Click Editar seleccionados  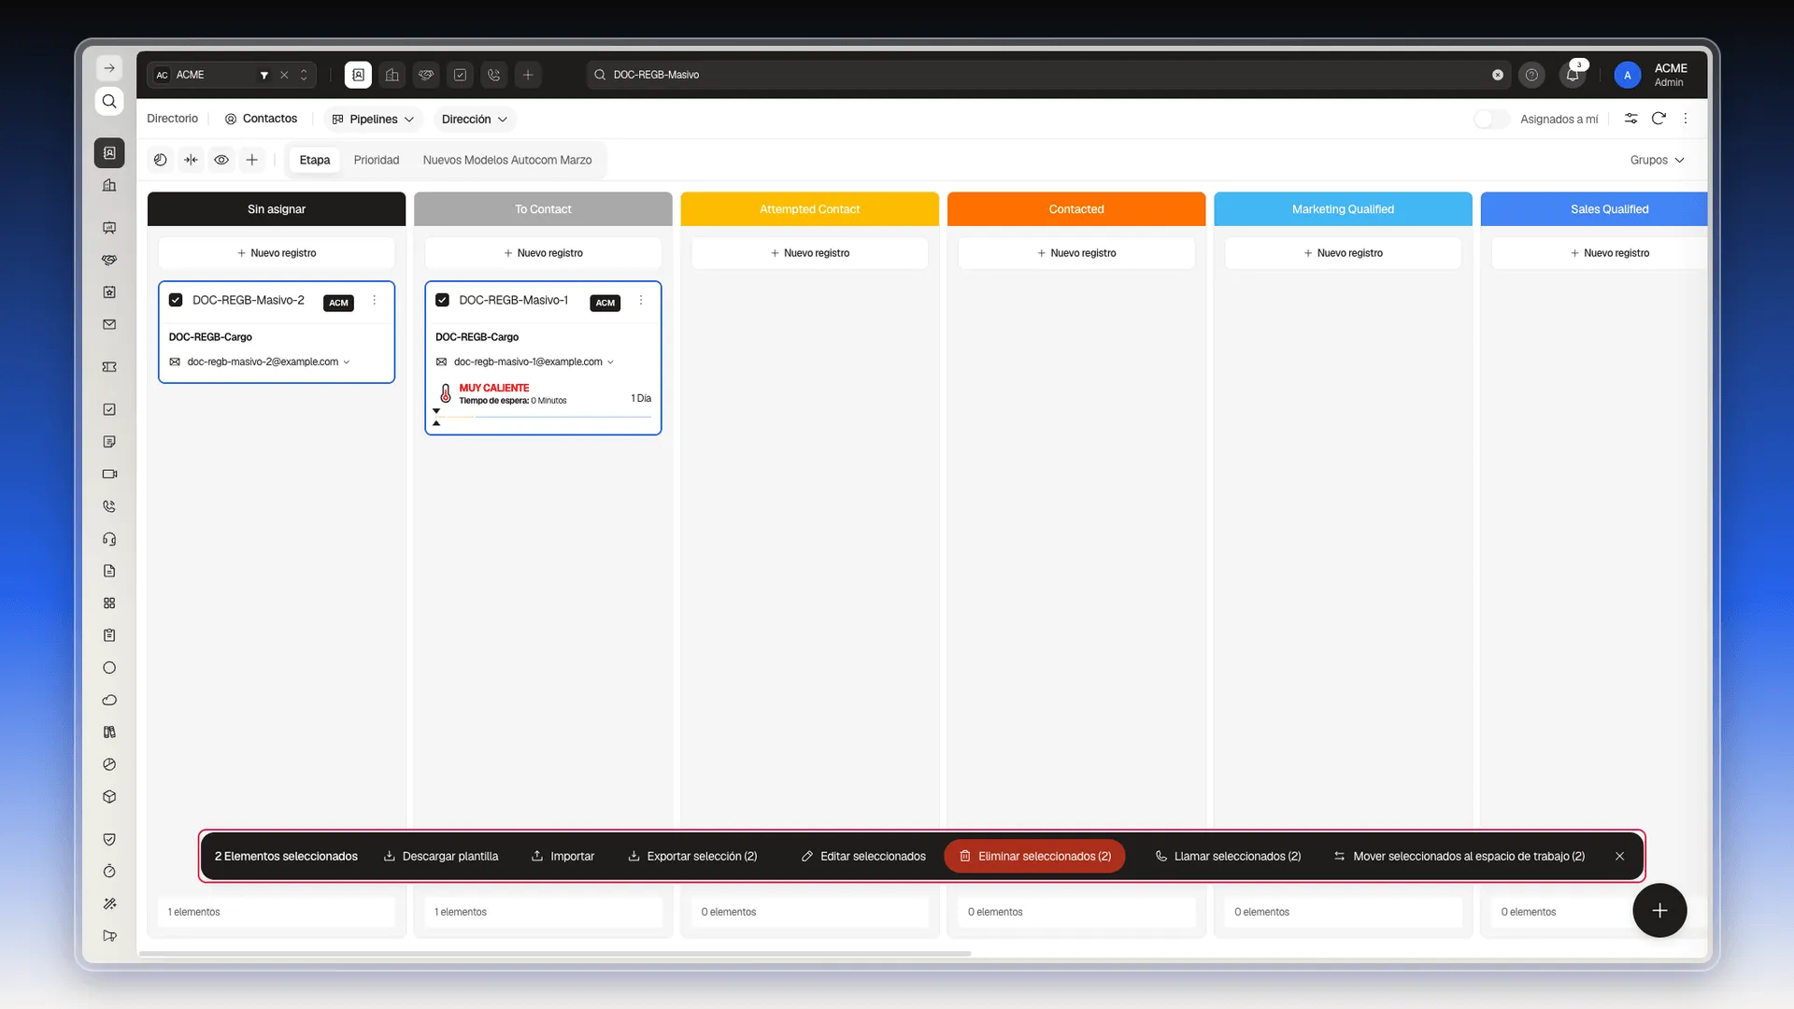click(863, 856)
